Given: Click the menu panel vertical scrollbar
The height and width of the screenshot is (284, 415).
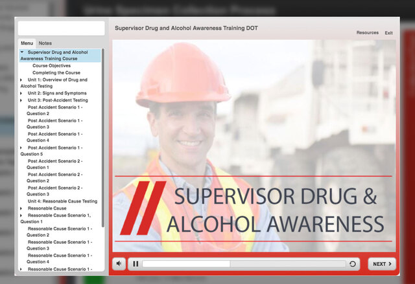Looking at the screenshot, I should click(x=103, y=137).
